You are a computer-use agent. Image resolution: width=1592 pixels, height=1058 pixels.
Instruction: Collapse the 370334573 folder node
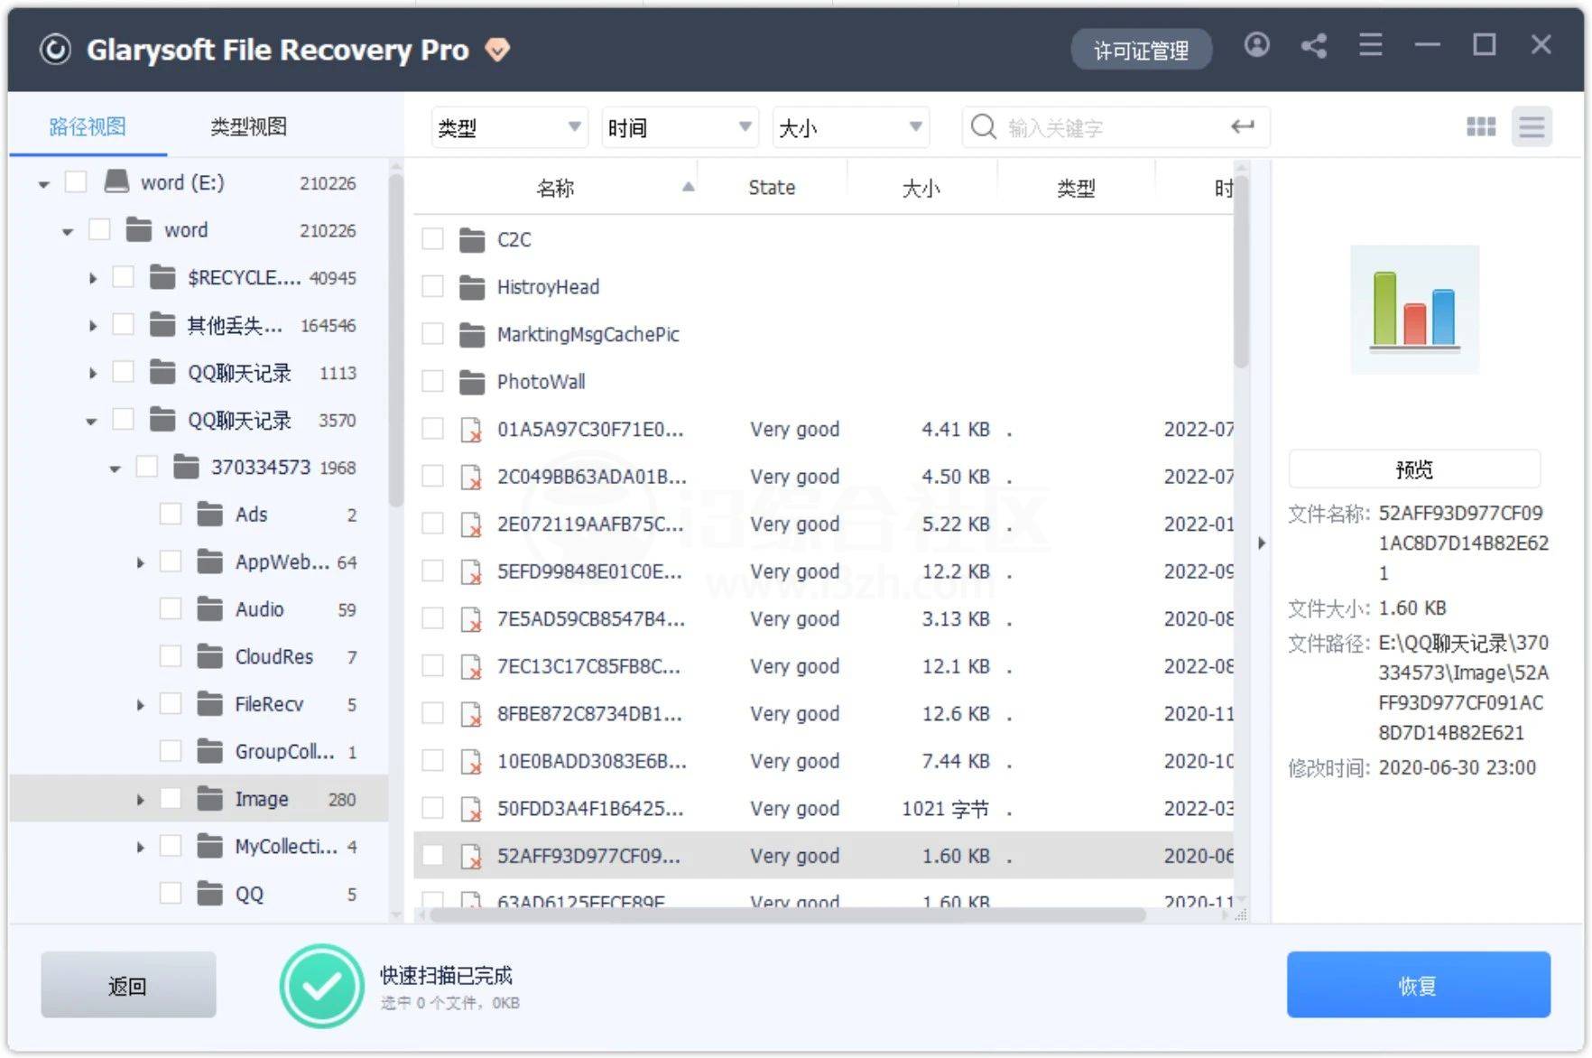pos(115,469)
